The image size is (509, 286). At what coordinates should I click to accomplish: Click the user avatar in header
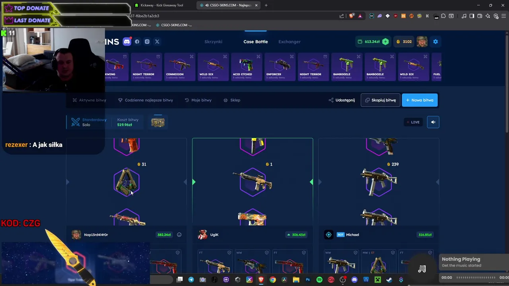(x=422, y=41)
